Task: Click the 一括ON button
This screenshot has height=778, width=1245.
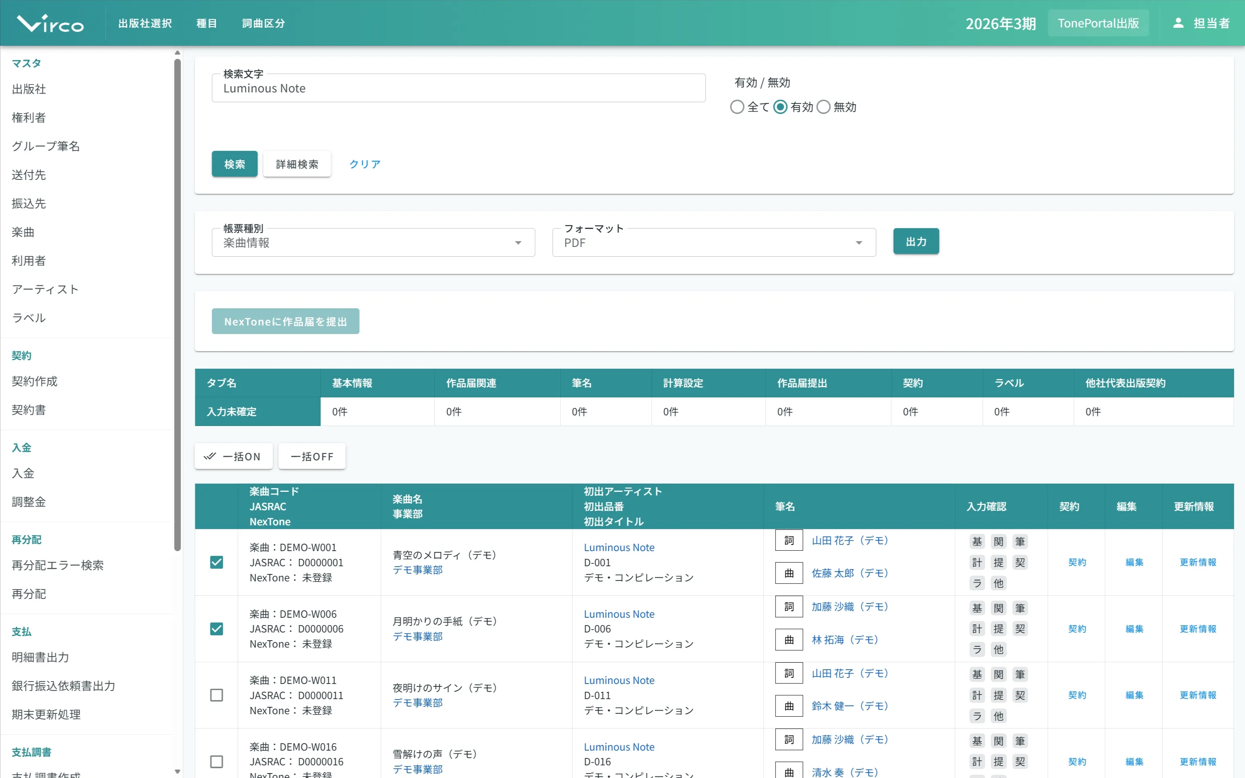Action: 233,456
